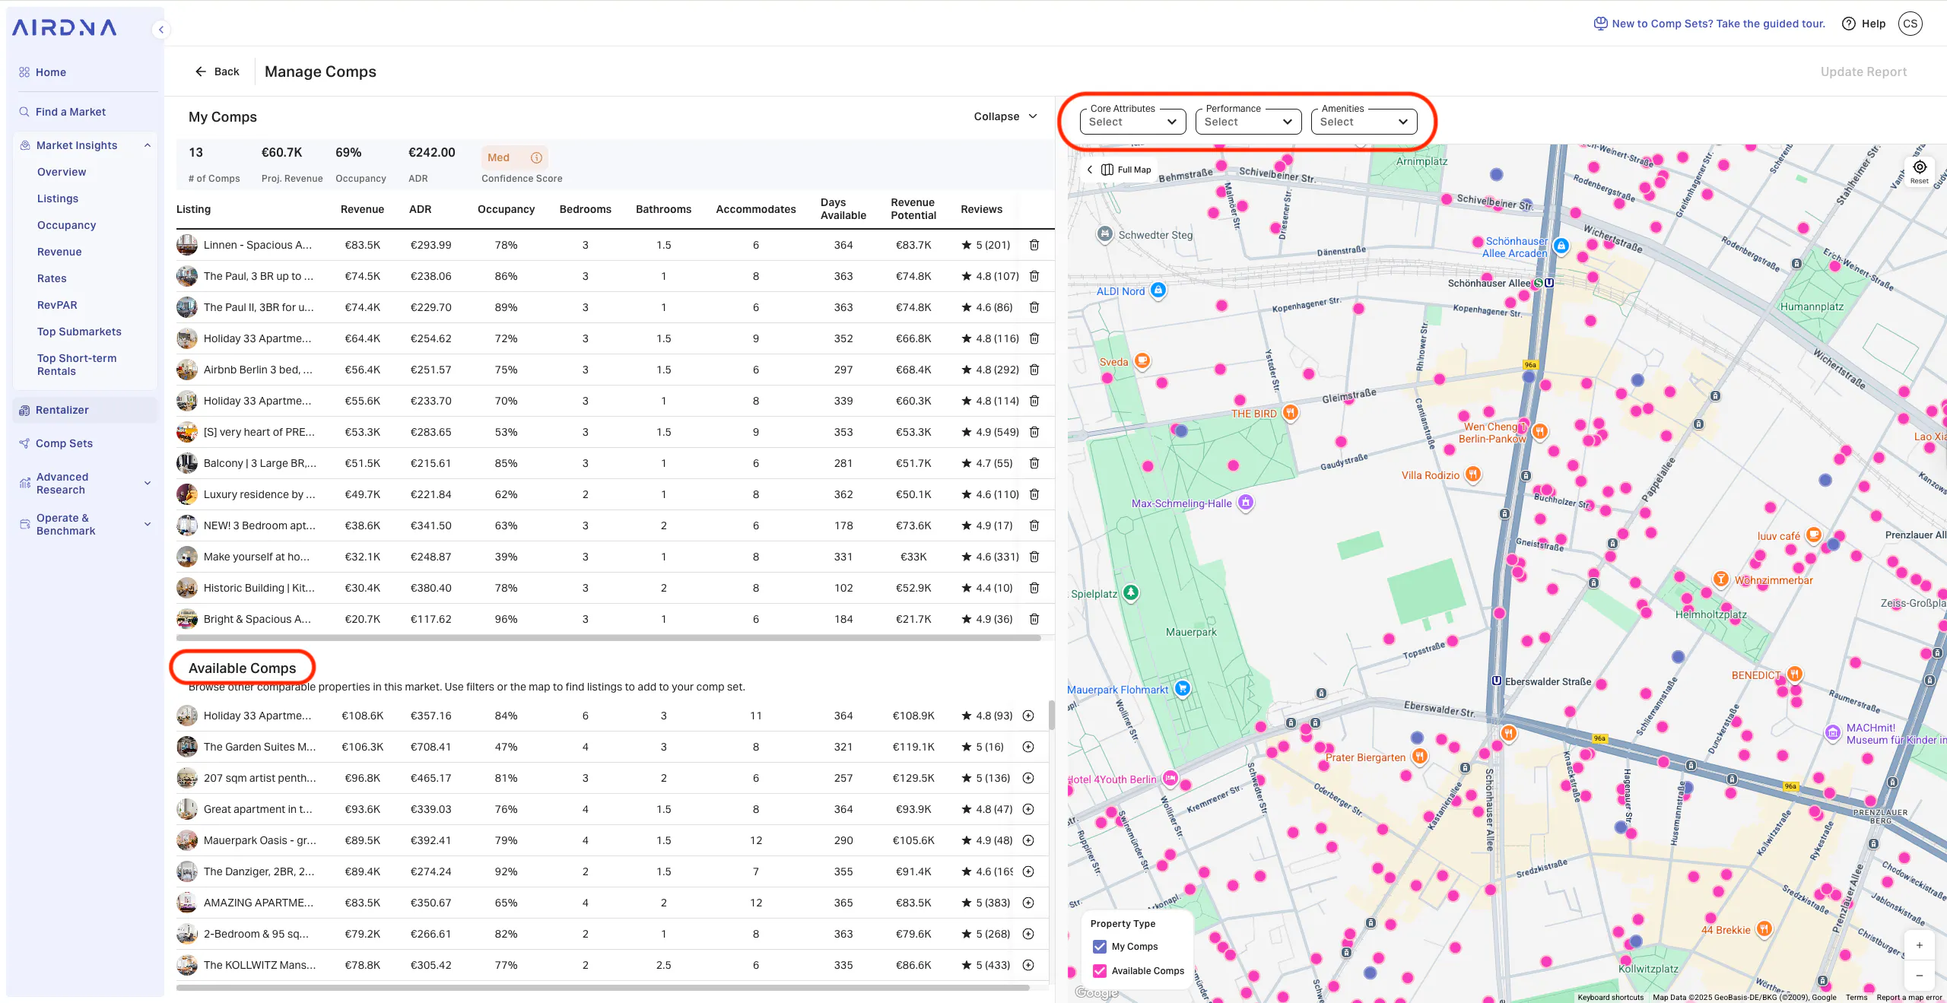This screenshot has height=1003, width=1947.
Task: Toggle the Available Comps map checkbox
Action: [1100, 971]
